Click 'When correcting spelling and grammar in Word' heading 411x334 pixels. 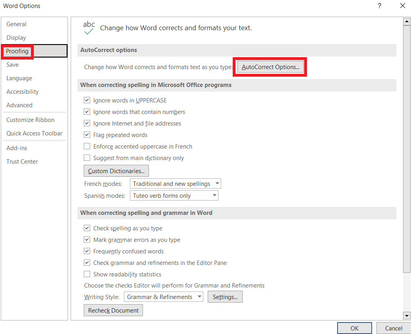coord(146,213)
